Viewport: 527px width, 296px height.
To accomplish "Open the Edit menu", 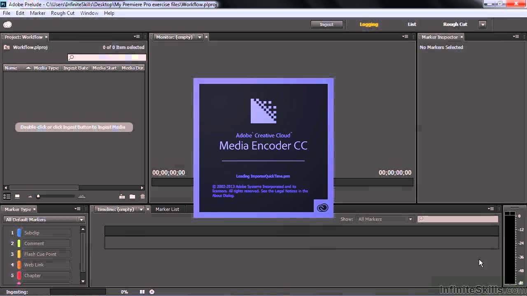I will point(20,13).
